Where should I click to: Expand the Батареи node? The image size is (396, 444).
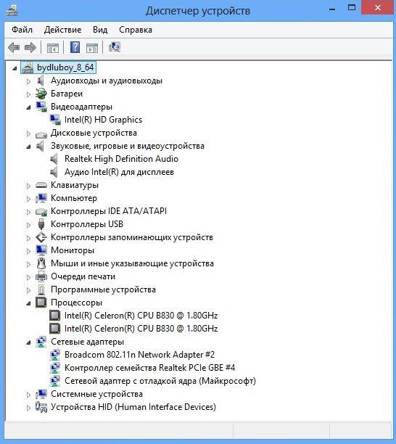coord(28,94)
